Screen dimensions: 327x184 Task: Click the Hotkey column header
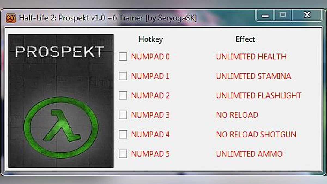click(x=150, y=39)
